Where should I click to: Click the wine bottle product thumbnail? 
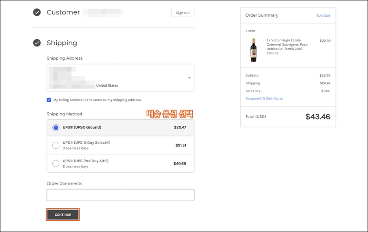pyautogui.click(x=253, y=50)
